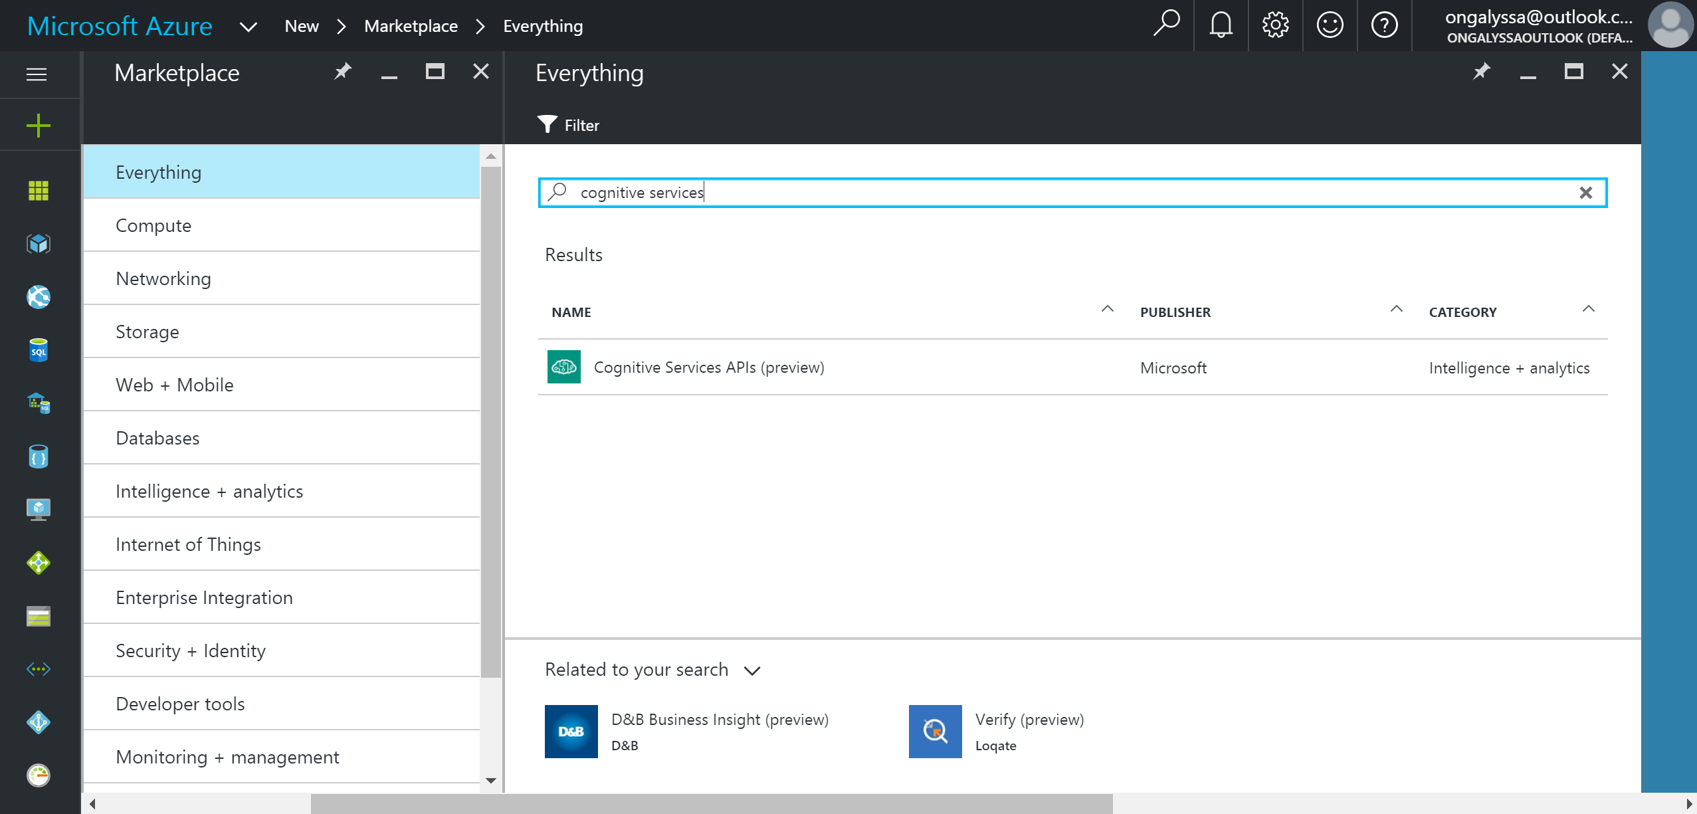The height and width of the screenshot is (814, 1697).
Task: Click the green plus New resource icon
Action: (x=39, y=126)
